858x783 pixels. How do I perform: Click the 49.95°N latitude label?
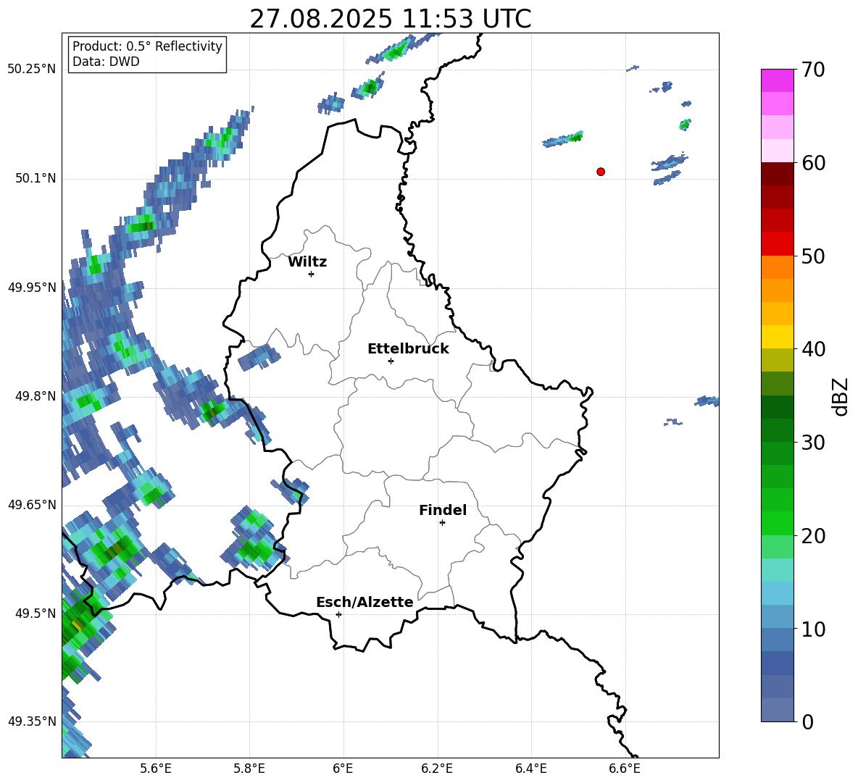point(32,287)
